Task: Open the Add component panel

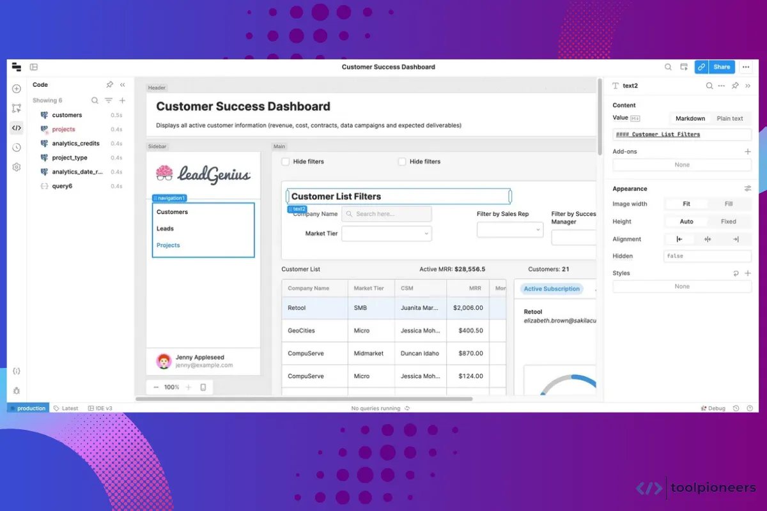Action: [x=17, y=89]
